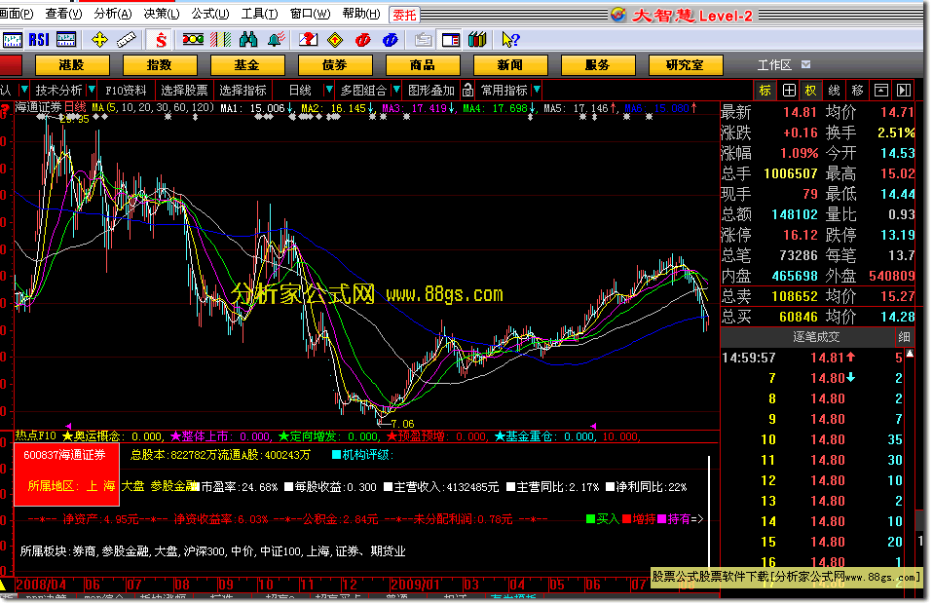The width and height of the screenshot is (933, 605).
Task: Click the context help cursor icon
Action: click(x=510, y=40)
